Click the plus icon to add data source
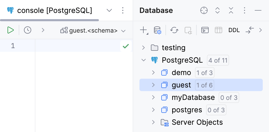 pos(144,30)
